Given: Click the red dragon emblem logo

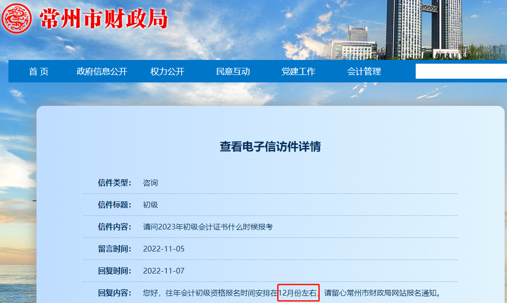Looking at the screenshot, I should pyautogui.click(x=17, y=18).
